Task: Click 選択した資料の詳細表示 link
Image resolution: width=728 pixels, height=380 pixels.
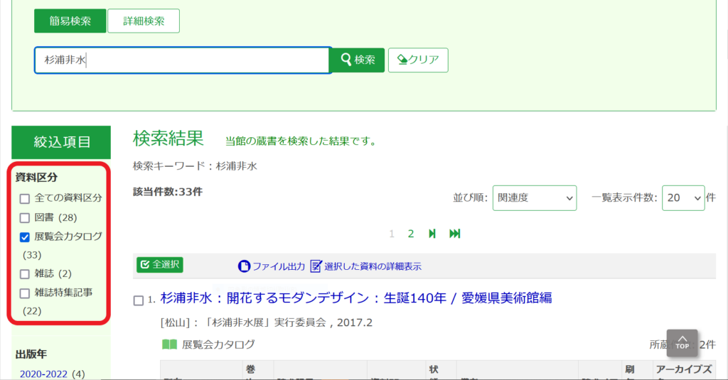Action: [366, 266]
